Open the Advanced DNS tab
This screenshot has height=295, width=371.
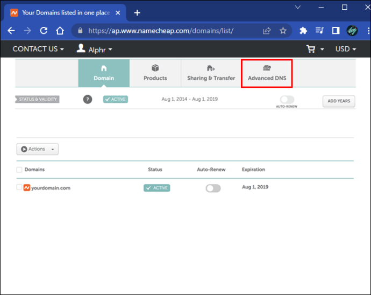tap(267, 73)
